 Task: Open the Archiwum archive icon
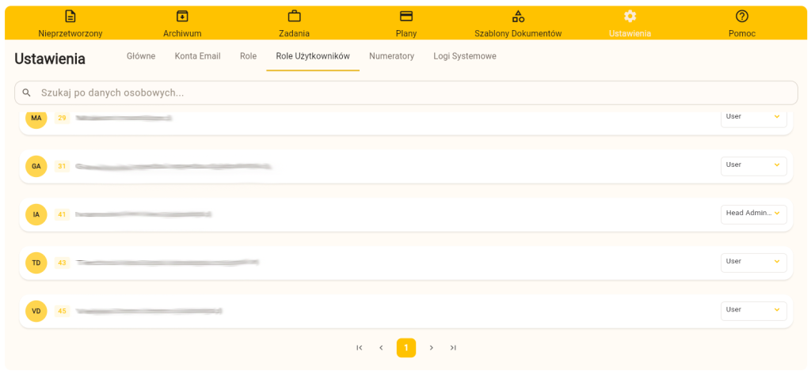pos(182,16)
